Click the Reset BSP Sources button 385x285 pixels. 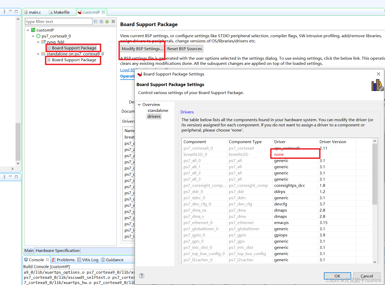[x=184, y=49]
